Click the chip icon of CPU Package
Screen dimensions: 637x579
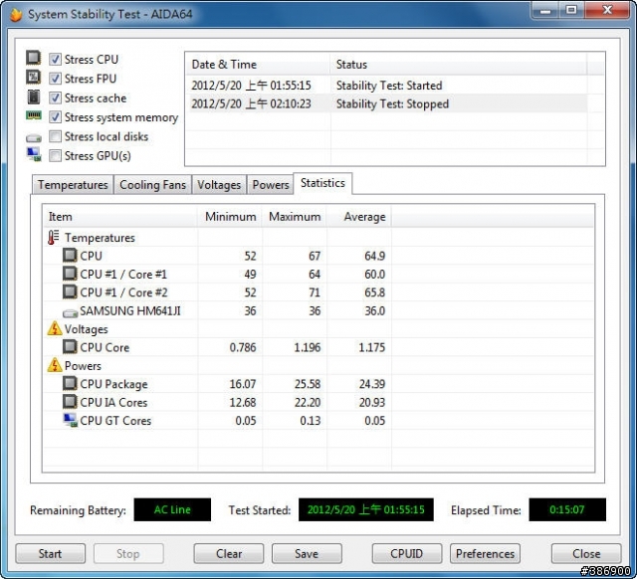[x=70, y=383]
